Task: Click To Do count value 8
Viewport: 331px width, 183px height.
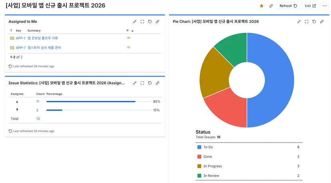Action: click(298, 147)
